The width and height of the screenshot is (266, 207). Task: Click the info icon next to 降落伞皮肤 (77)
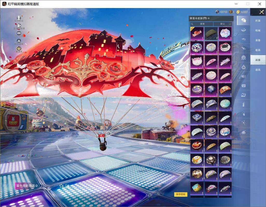[x=208, y=18]
